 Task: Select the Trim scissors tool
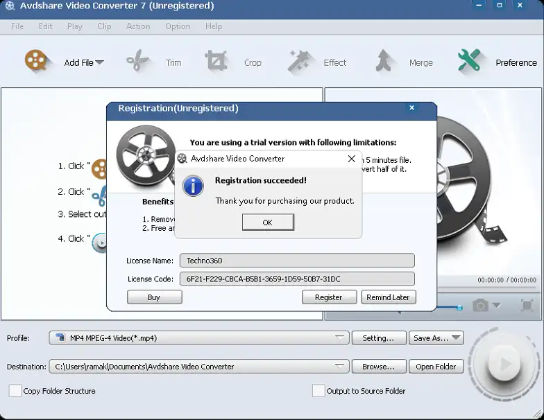(138, 62)
